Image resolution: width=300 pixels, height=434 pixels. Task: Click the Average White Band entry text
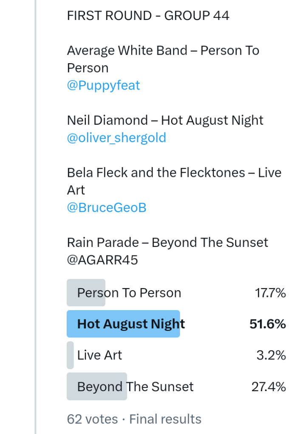tap(163, 51)
